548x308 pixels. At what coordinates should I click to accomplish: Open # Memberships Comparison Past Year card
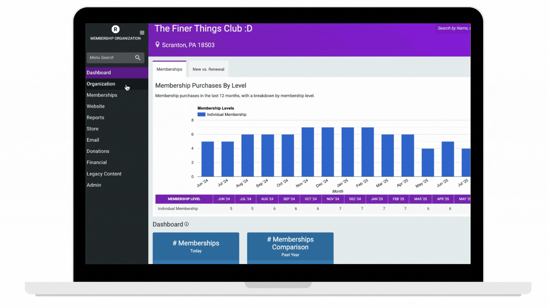290,248
